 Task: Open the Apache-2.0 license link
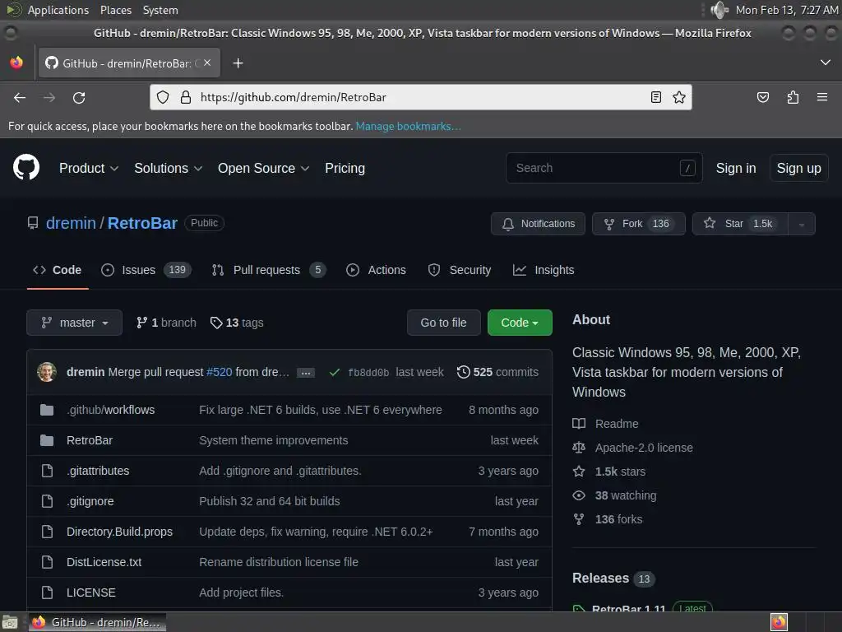coord(632,448)
